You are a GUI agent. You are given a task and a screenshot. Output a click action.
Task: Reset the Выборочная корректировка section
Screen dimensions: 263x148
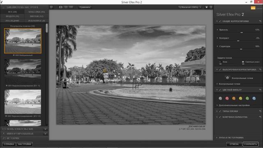coord(260,69)
